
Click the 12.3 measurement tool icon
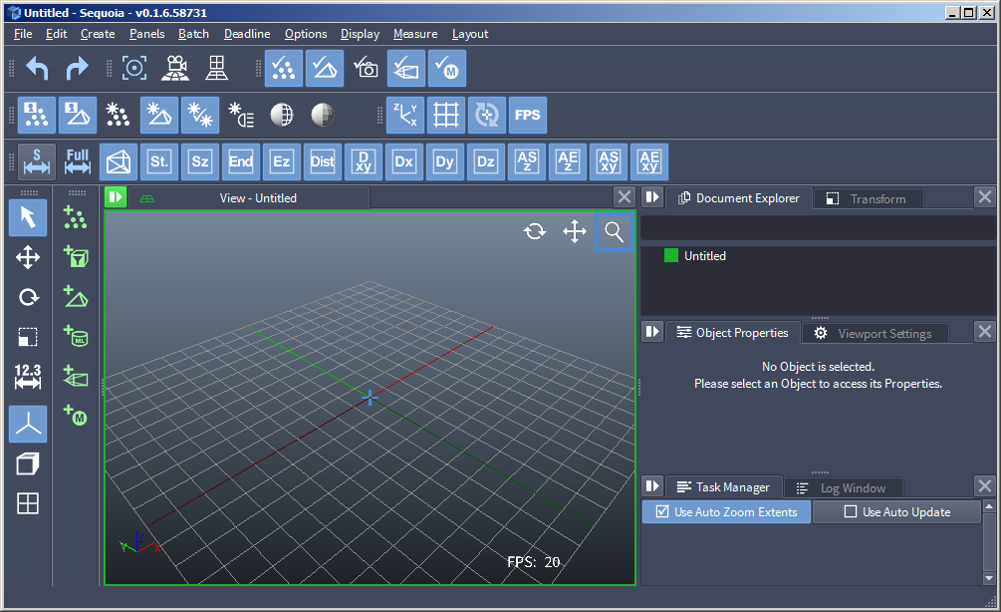(28, 377)
